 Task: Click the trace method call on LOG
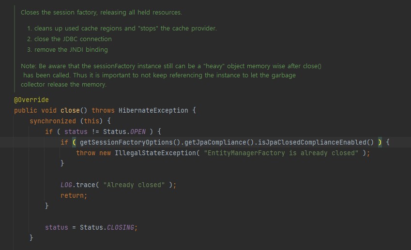pyautogui.click(x=85, y=185)
